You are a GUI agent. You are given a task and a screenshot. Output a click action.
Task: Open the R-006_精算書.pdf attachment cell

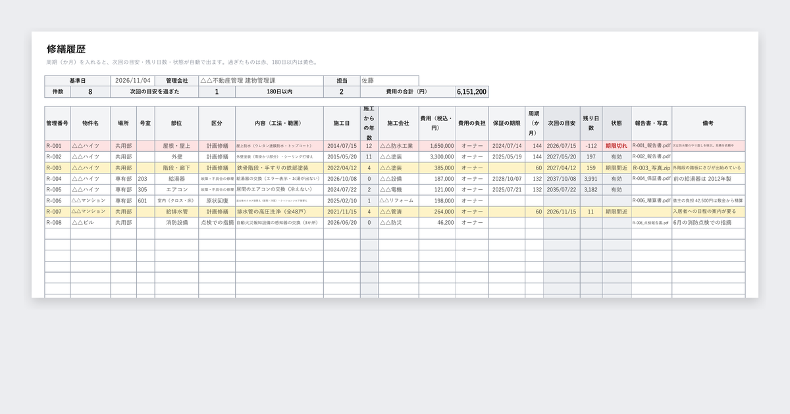pos(651,200)
